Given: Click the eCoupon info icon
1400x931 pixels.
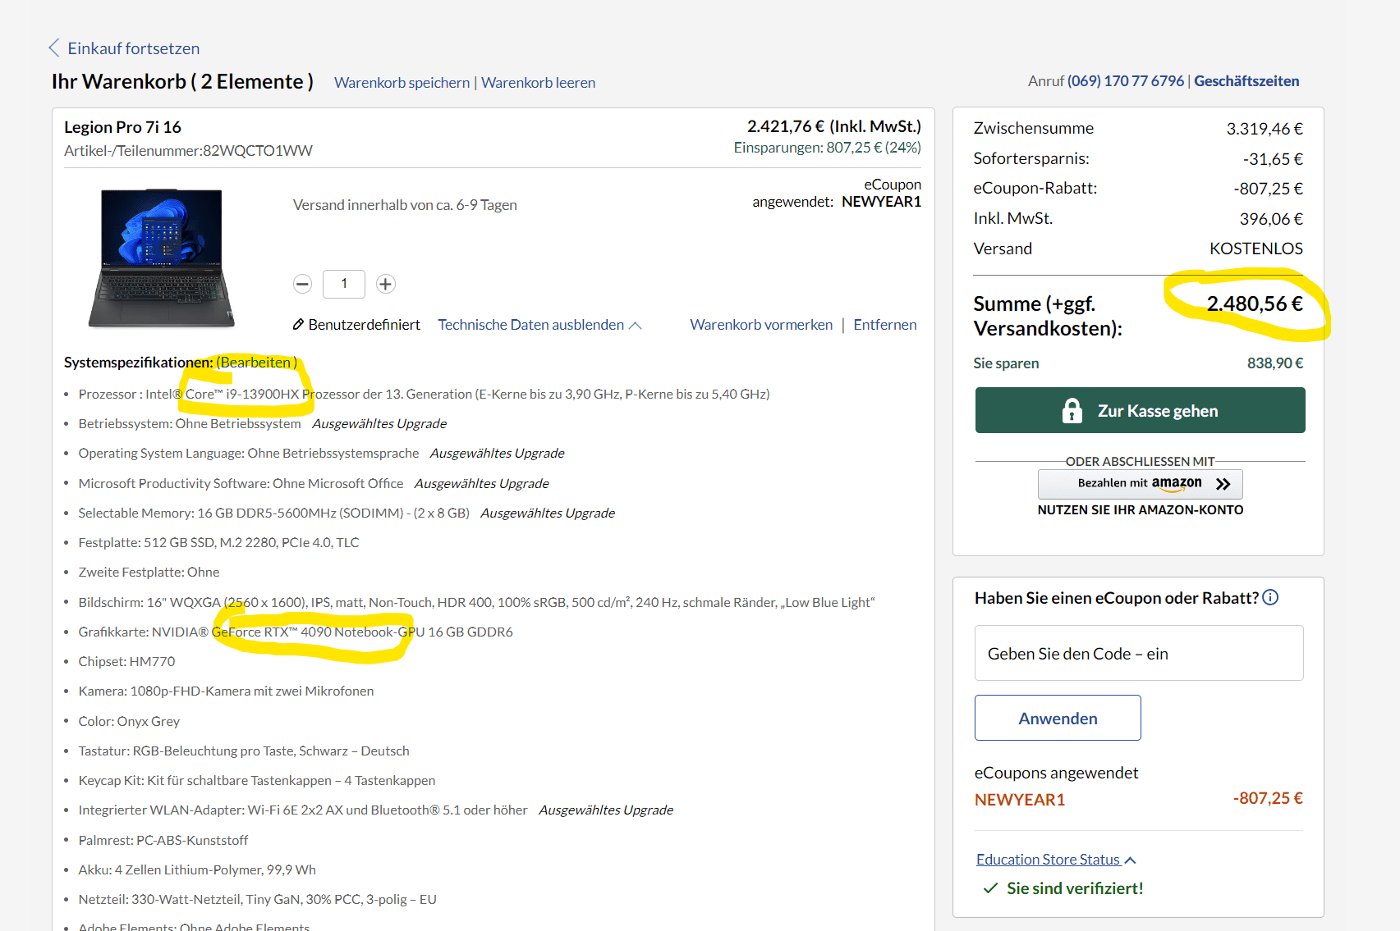Looking at the screenshot, I should click(1270, 597).
